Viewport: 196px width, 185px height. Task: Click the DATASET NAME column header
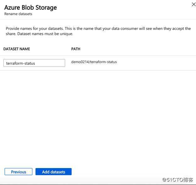17,49
